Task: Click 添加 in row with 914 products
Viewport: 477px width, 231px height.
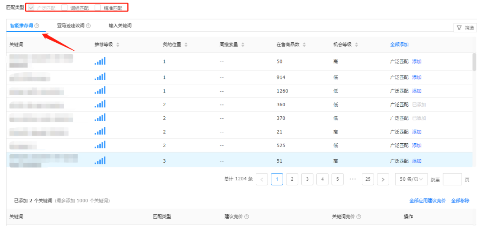Action: 417,78
